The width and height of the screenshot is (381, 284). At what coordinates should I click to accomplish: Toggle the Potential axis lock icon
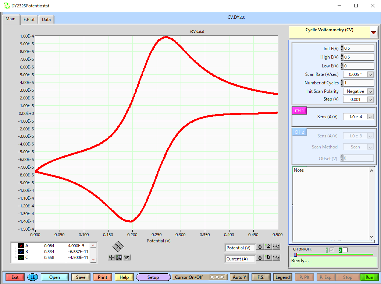[x=260, y=247]
